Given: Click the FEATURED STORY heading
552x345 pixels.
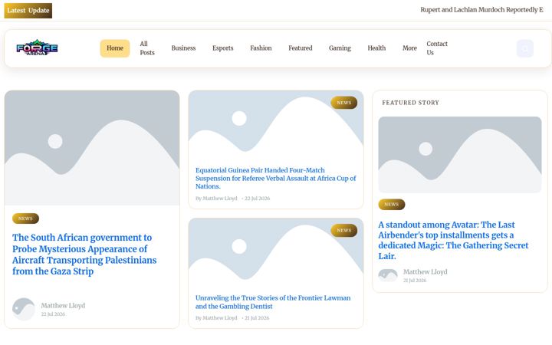Looking at the screenshot, I should tap(410, 103).
